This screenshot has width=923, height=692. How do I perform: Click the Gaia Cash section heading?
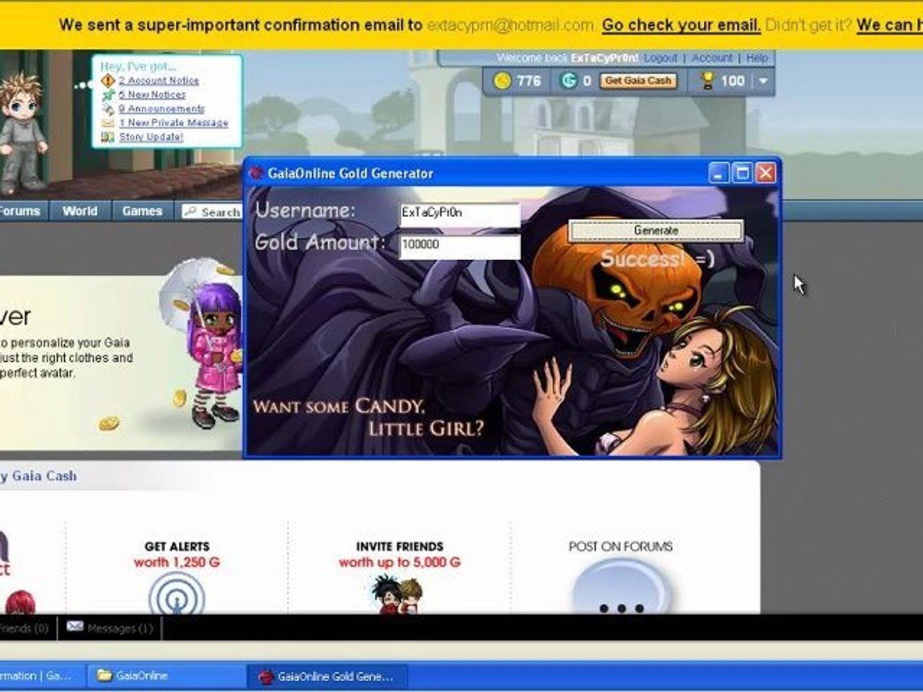[x=40, y=476]
